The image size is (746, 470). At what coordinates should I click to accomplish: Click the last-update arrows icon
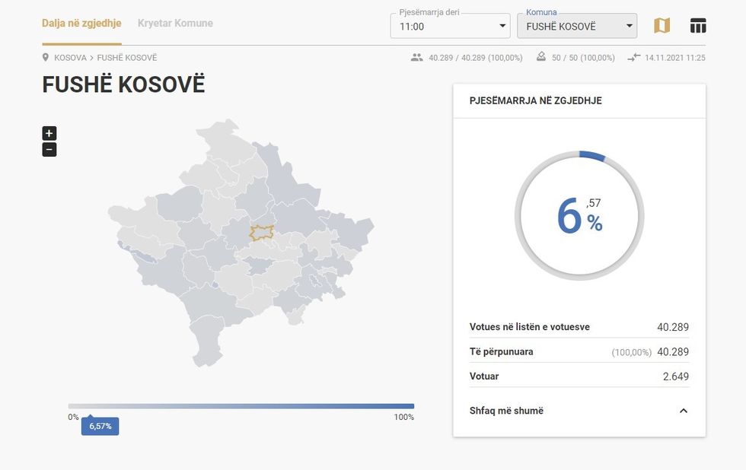point(633,57)
